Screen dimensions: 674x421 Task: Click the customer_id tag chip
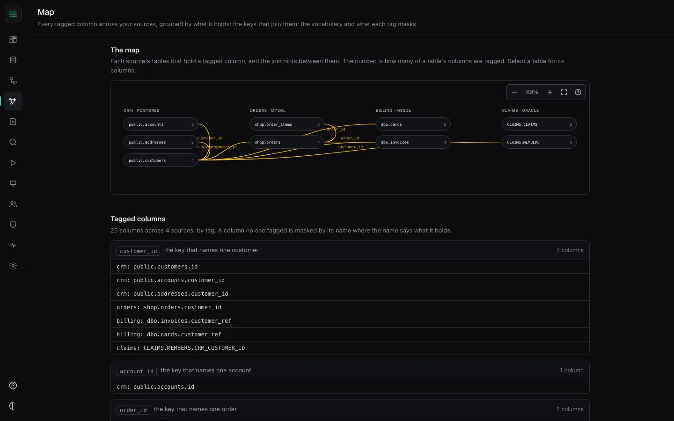pos(138,251)
